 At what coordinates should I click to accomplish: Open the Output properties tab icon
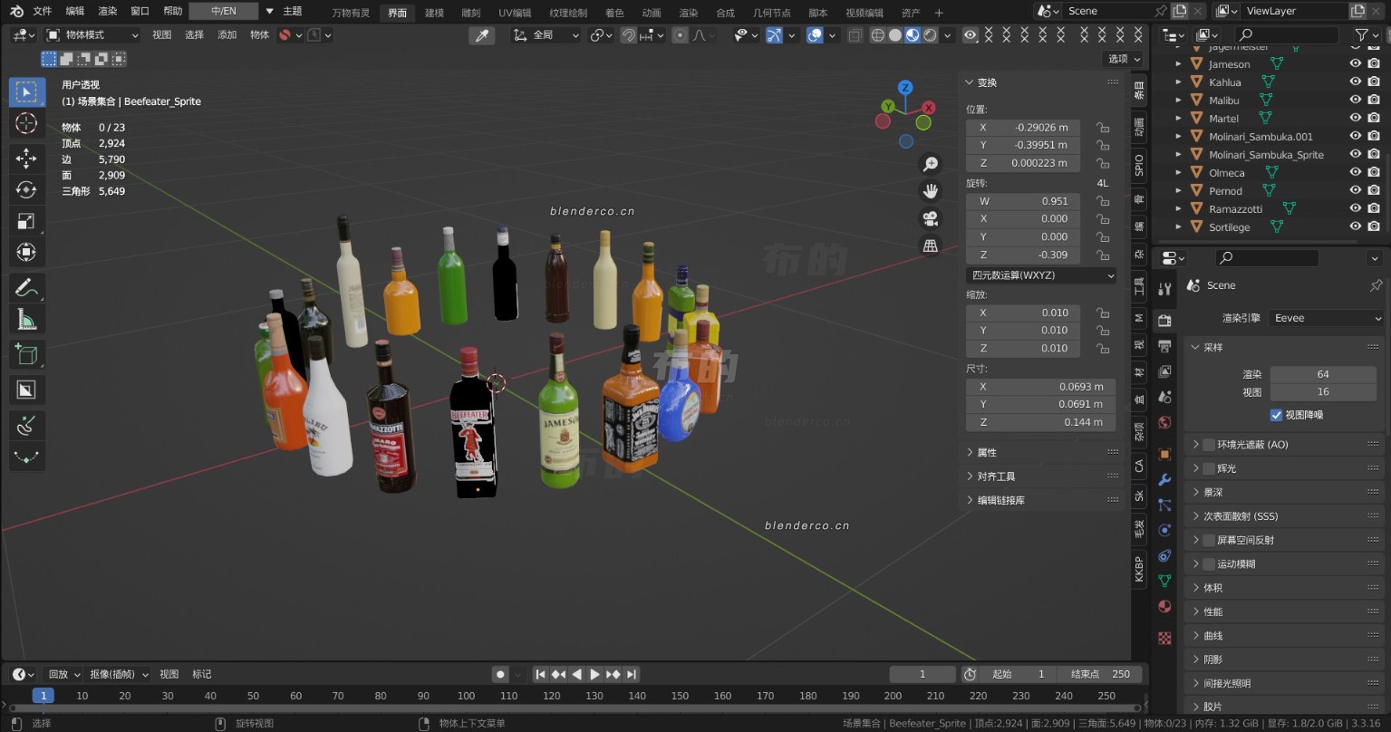[1165, 346]
